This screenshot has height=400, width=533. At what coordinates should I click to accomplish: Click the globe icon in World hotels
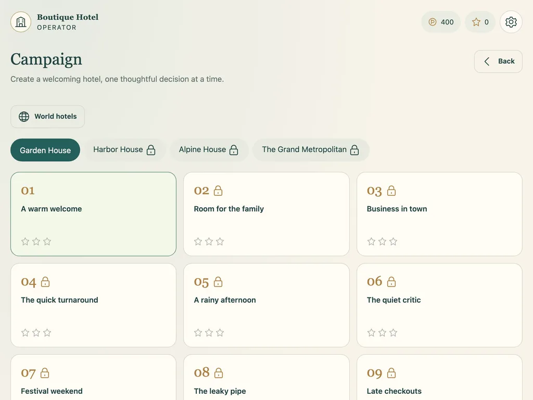click(x=24, y=116)
